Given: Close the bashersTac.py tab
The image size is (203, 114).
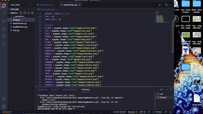Looking at the screenshot, I should click(x=80, y=5).
